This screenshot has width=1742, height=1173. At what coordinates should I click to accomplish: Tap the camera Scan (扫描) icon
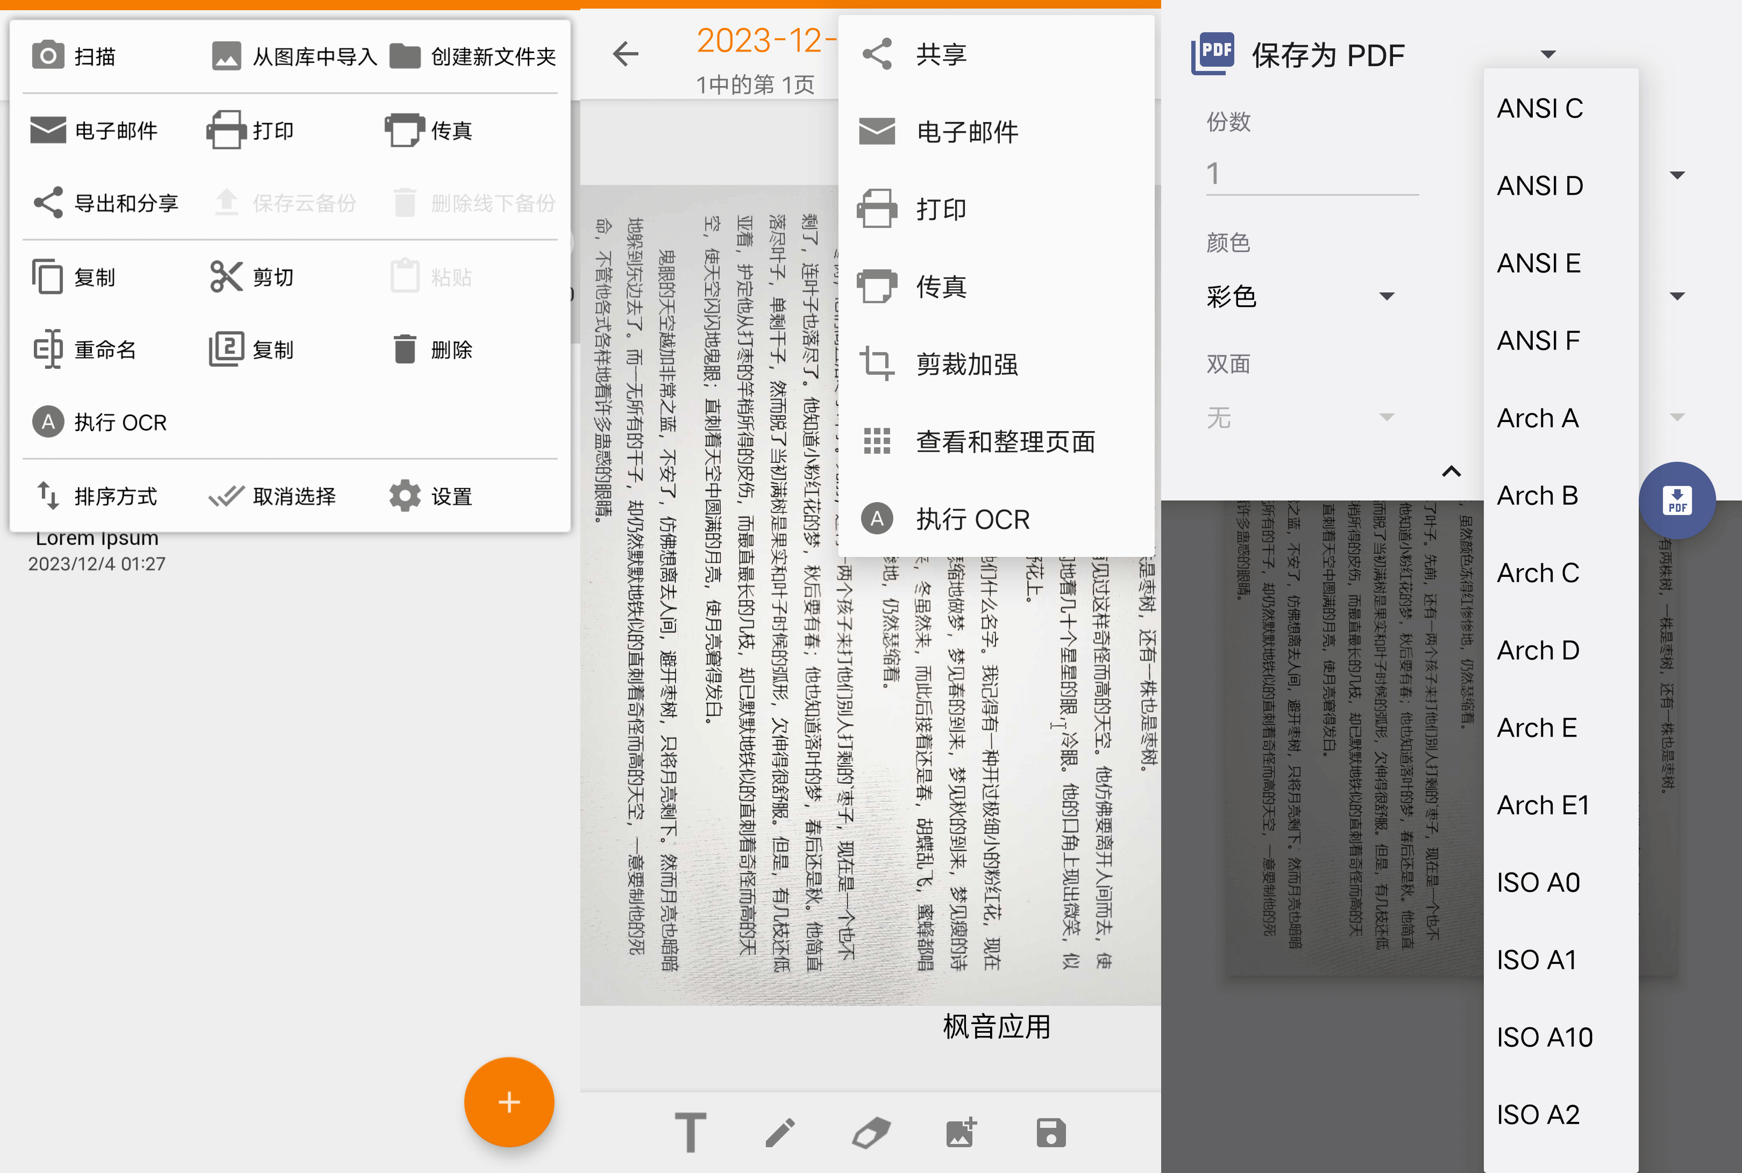pyautogui.click(x=48, y=56)
